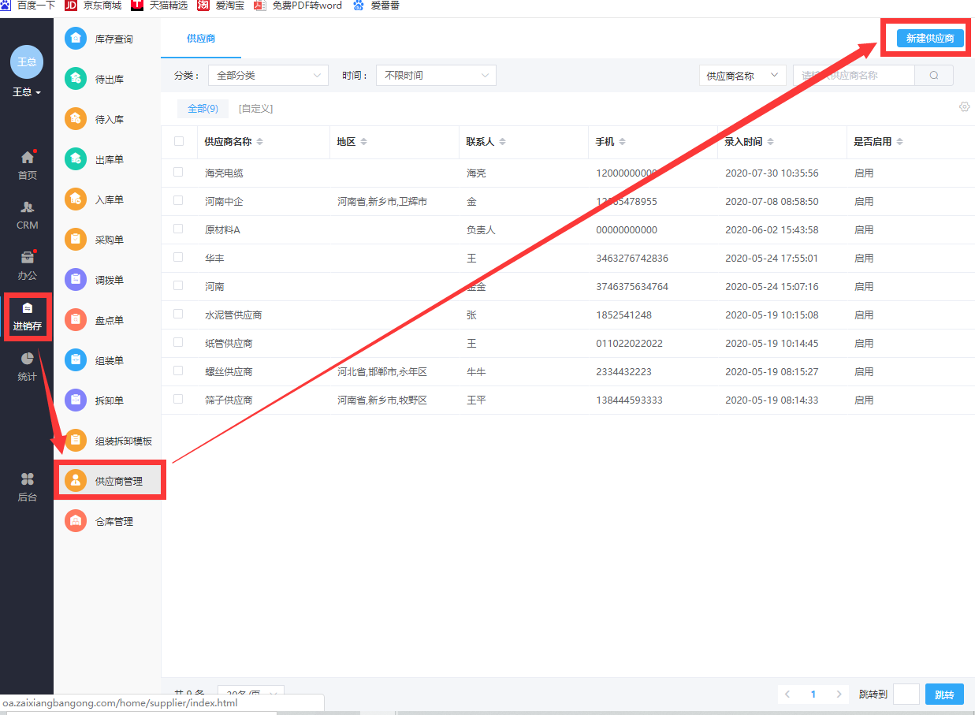Open 办公 office module icon
Viewport: 975px width, 715px height.
click(x=27, y=258)
